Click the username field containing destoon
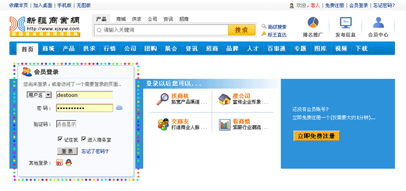 tap(84, 95)
